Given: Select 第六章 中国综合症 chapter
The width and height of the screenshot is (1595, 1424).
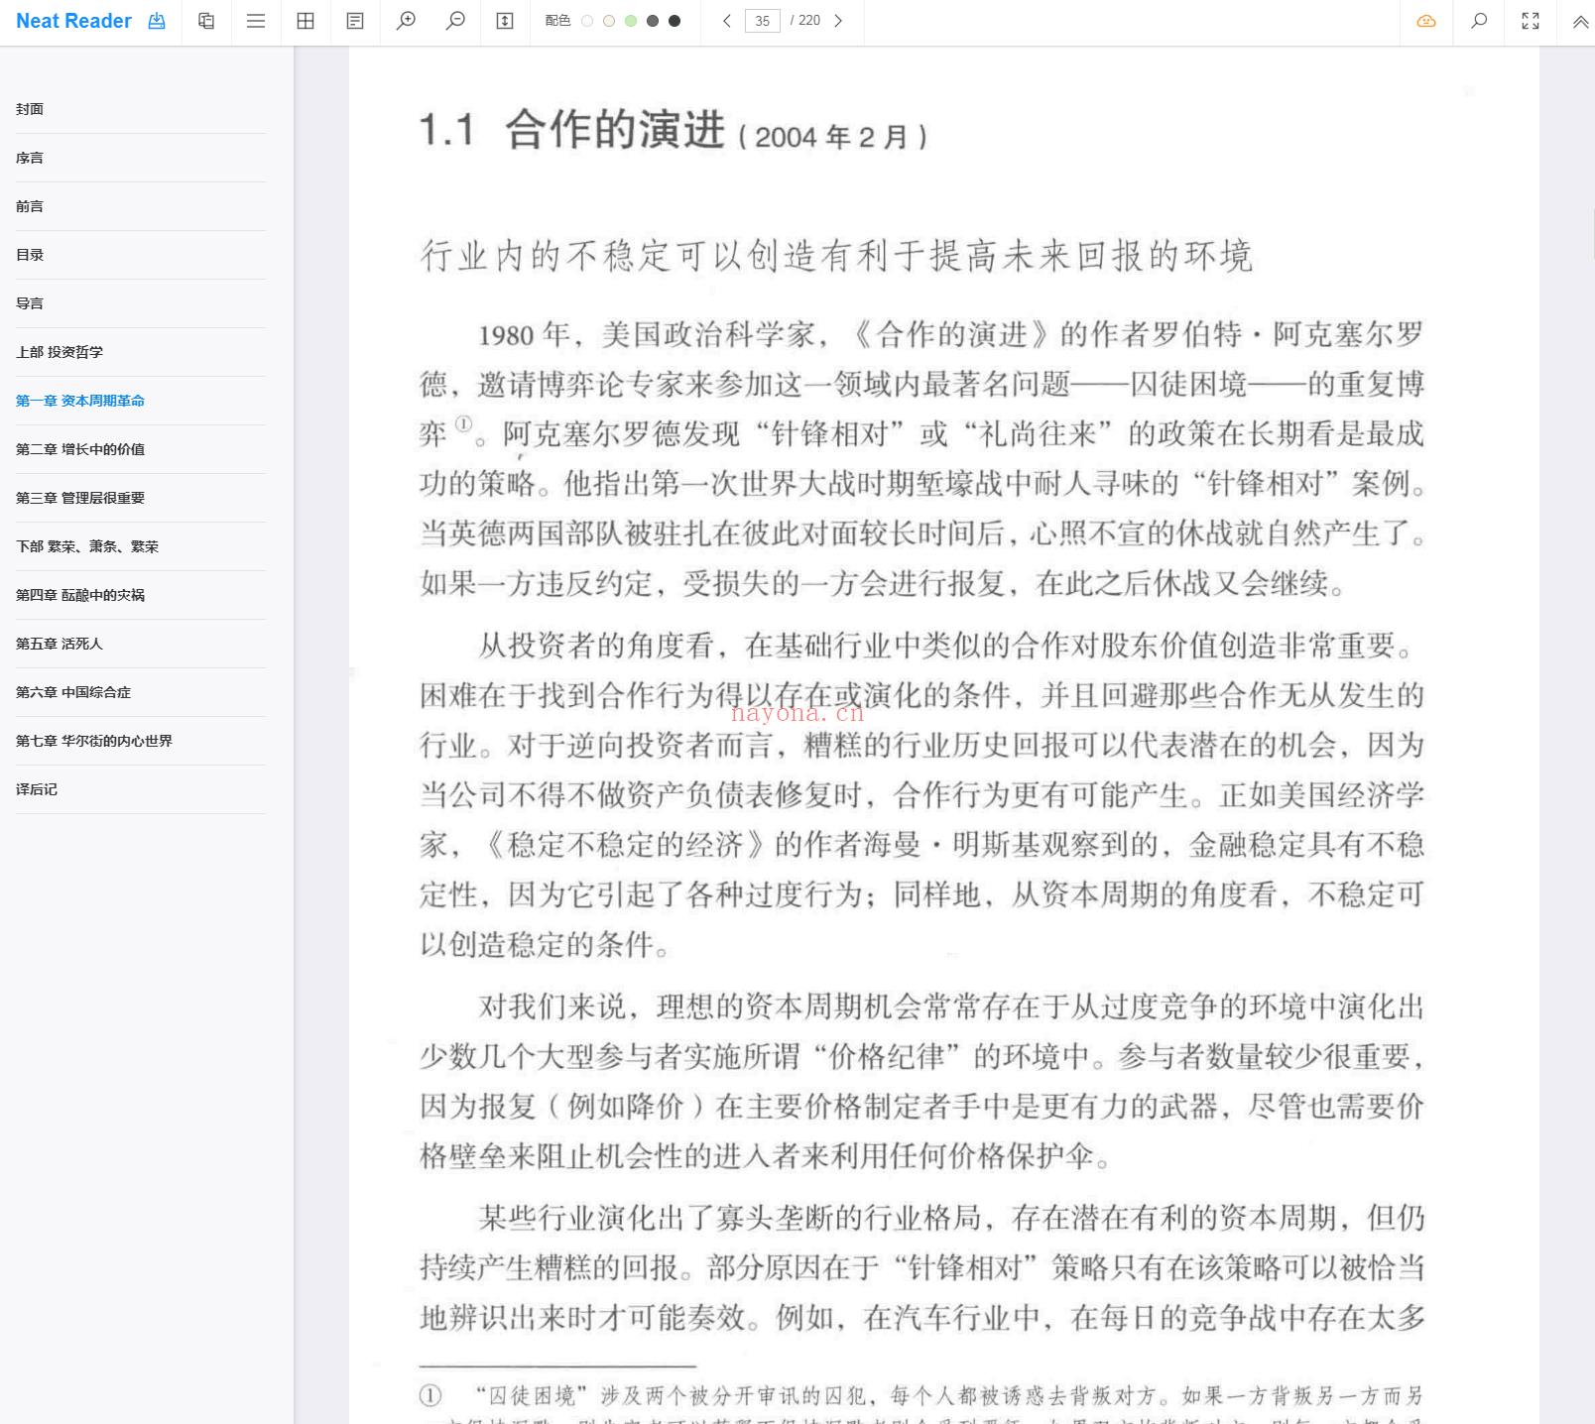Looking at the screenshot, I should click(141, 692).
